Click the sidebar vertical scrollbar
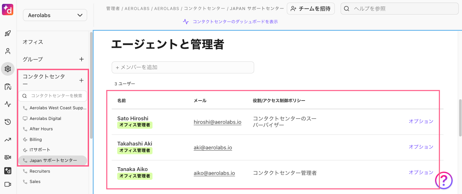This screenshot has width=462, height=194. point(91,86)
